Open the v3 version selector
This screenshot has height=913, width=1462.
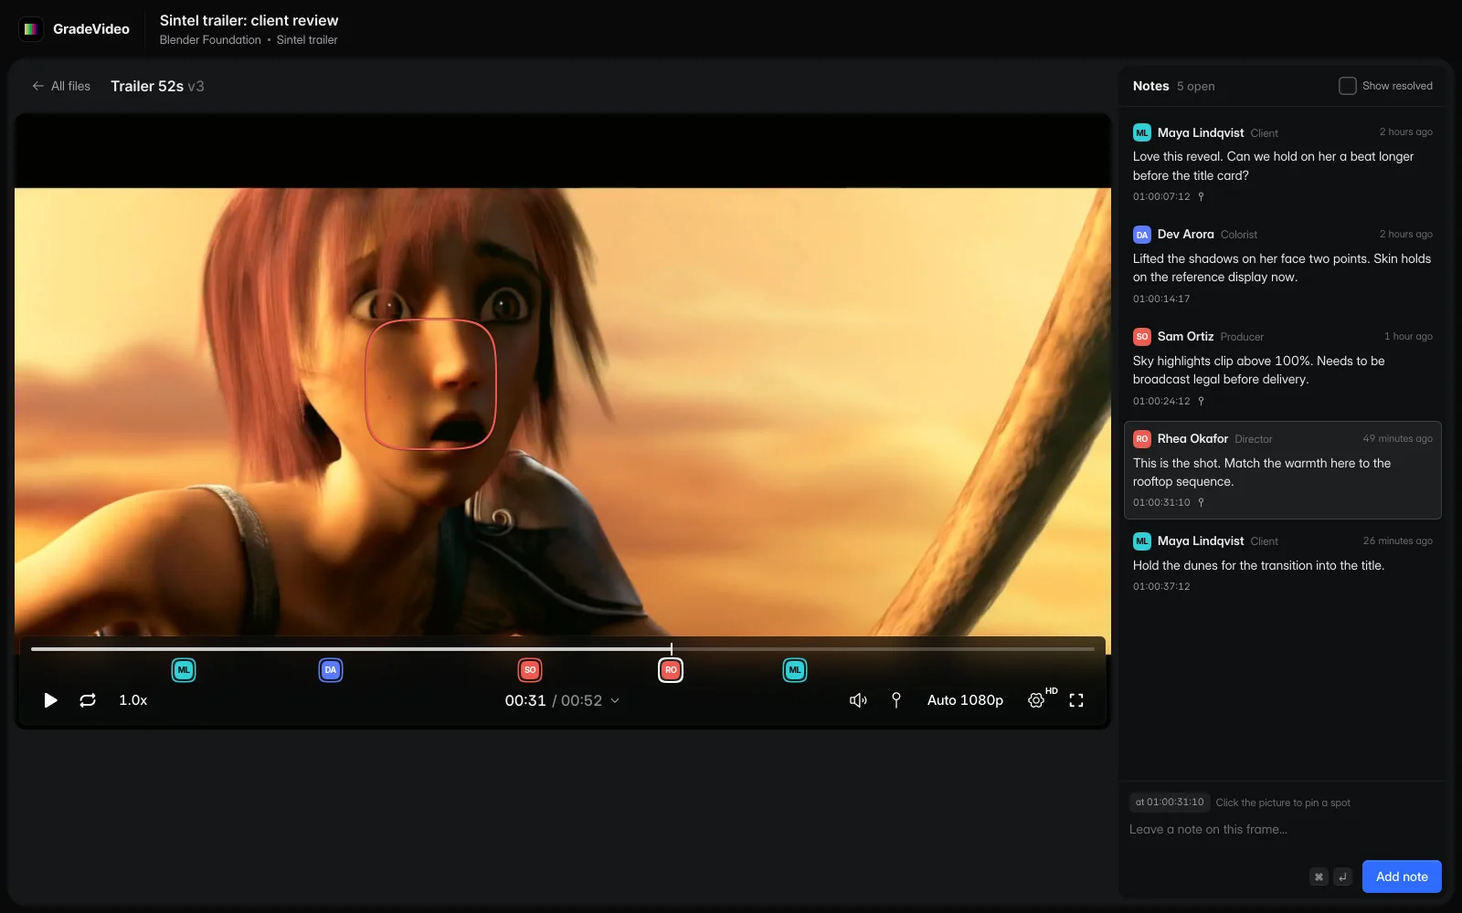point(196,86)
